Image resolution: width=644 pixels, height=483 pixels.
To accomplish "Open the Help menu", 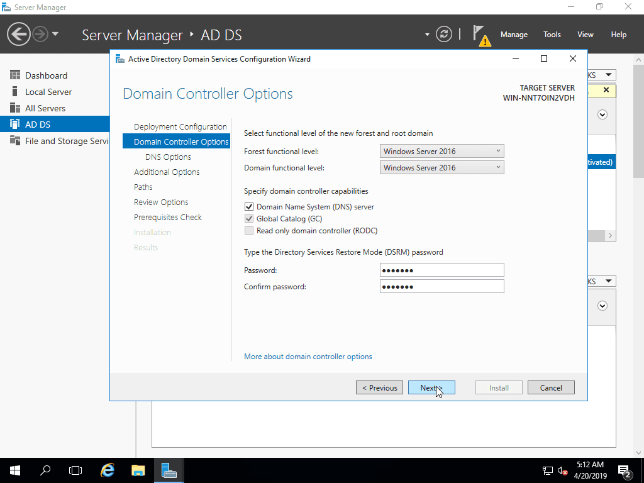I will (619, 35).
